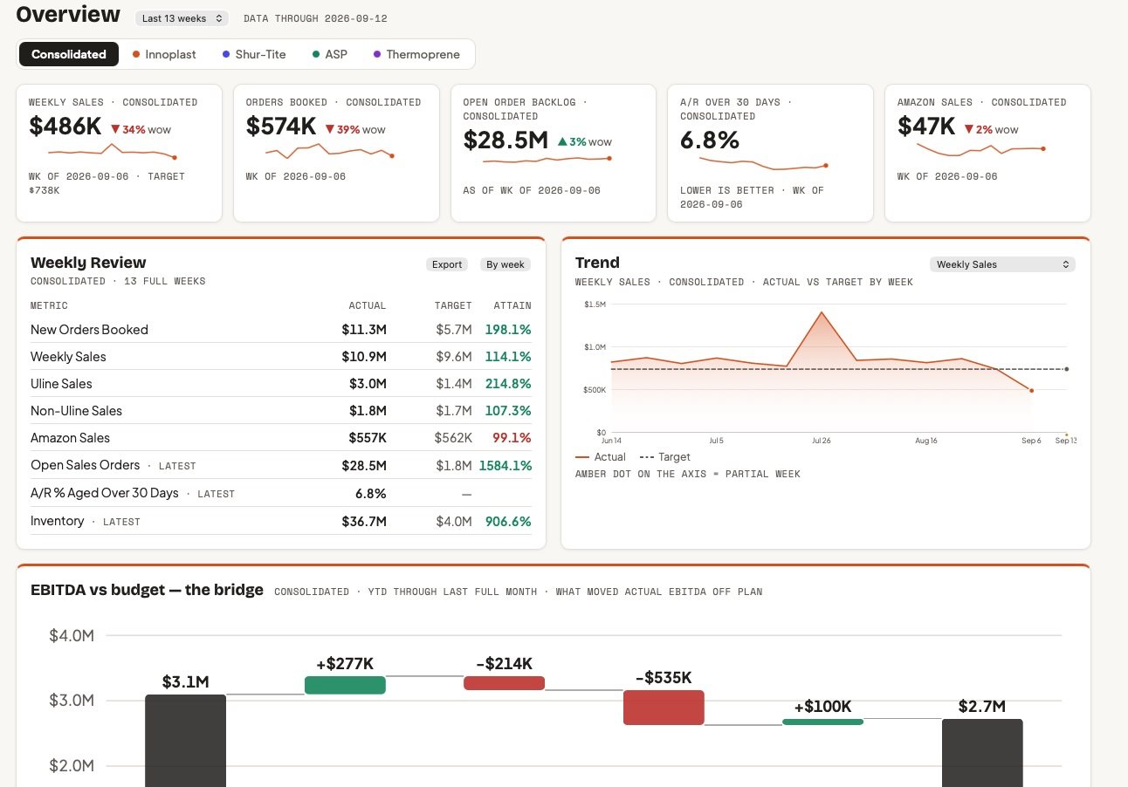
Task: Click the 34% wow down indicator
Action: coord(141,130)
